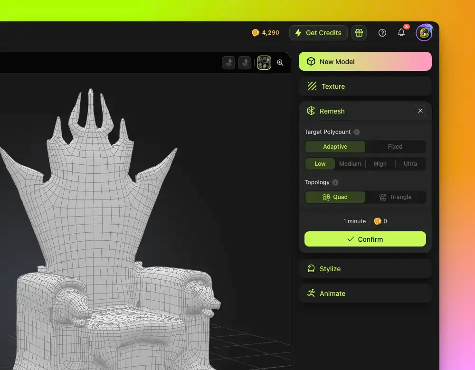Open the notifications bell
The height and width of the screenshot is (370, 475).
401,32
